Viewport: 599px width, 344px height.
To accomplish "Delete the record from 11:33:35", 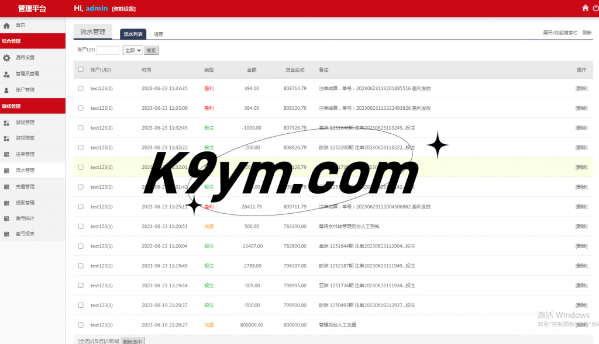I will (x=581, y=88).
